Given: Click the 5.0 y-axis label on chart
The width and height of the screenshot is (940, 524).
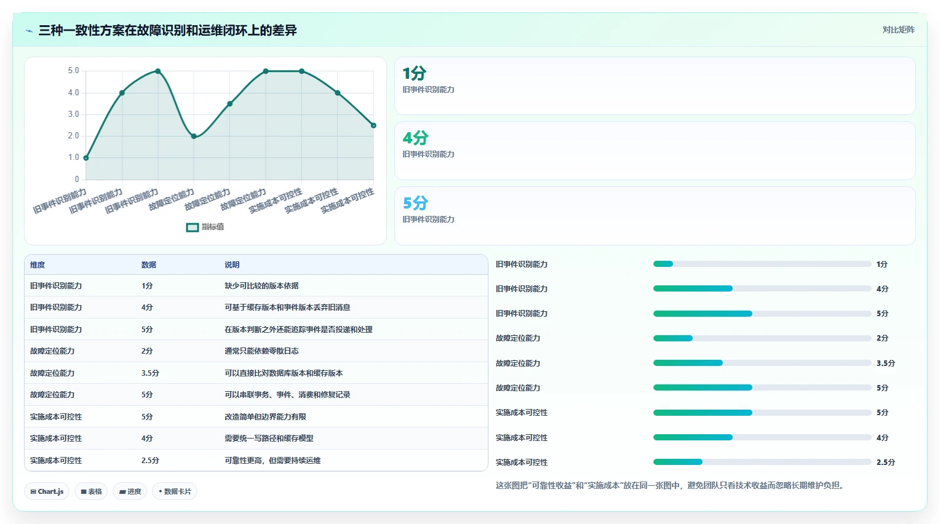Looking at the screenshot, I should coord(73,71).
